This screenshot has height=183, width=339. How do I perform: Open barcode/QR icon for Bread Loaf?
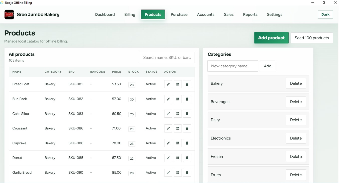(178, 84)
